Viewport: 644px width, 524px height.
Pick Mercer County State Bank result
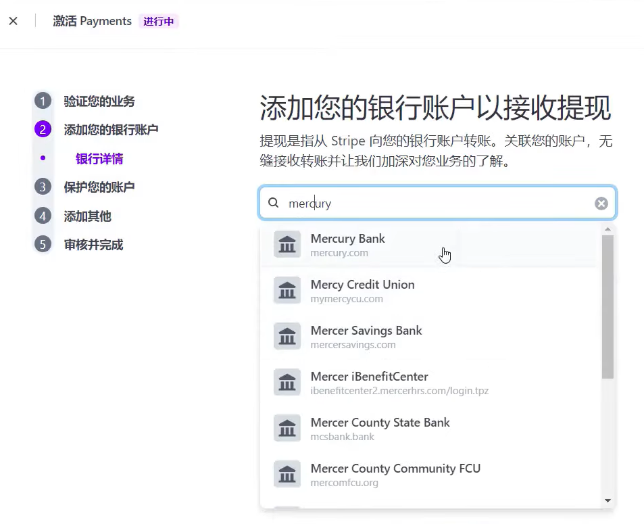point(430,429)
